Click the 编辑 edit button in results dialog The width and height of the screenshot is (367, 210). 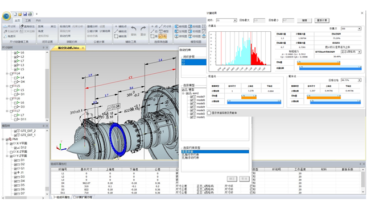tap(304, 20)
